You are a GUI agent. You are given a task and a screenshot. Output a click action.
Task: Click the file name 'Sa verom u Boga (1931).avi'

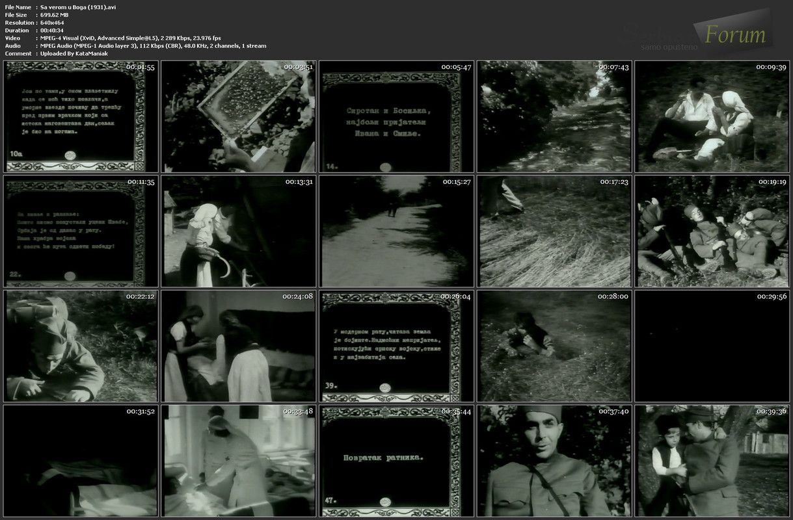click(x=78, y=7)
